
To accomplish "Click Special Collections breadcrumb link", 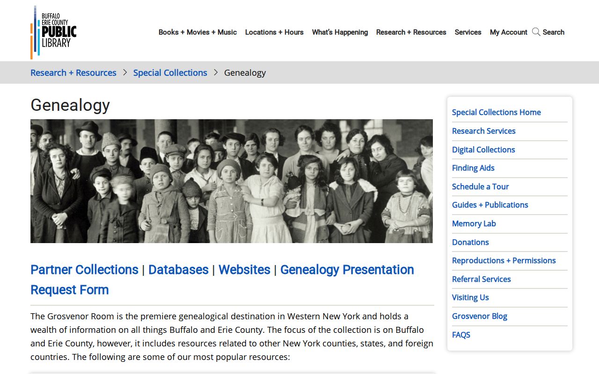I will (x=170, y=72).
